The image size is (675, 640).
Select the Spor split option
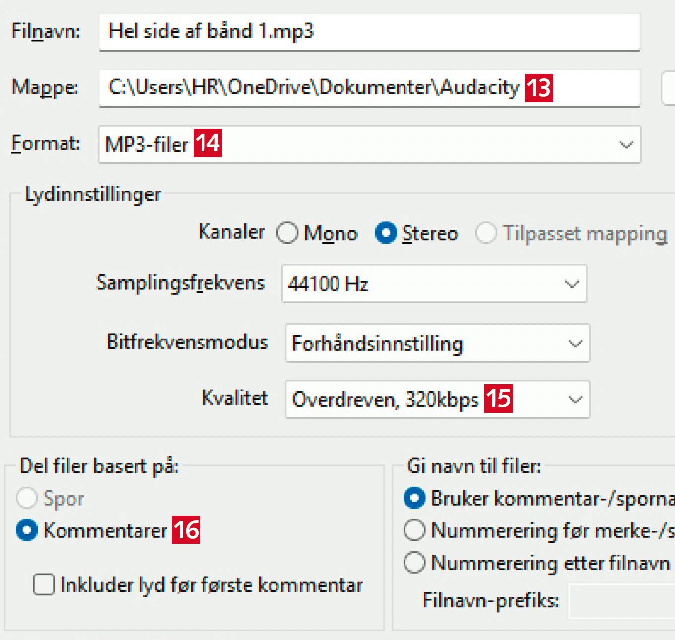click(27, 498)
